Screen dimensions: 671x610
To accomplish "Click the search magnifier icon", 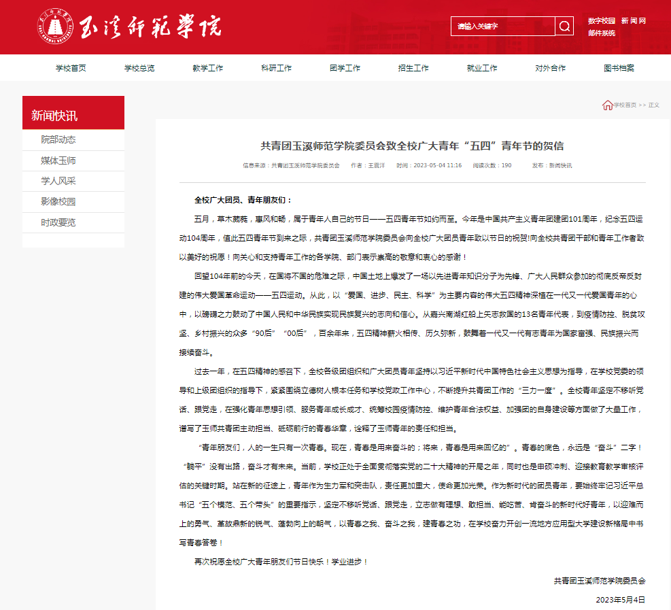I will pyautogui.click(x=564, y=27).
